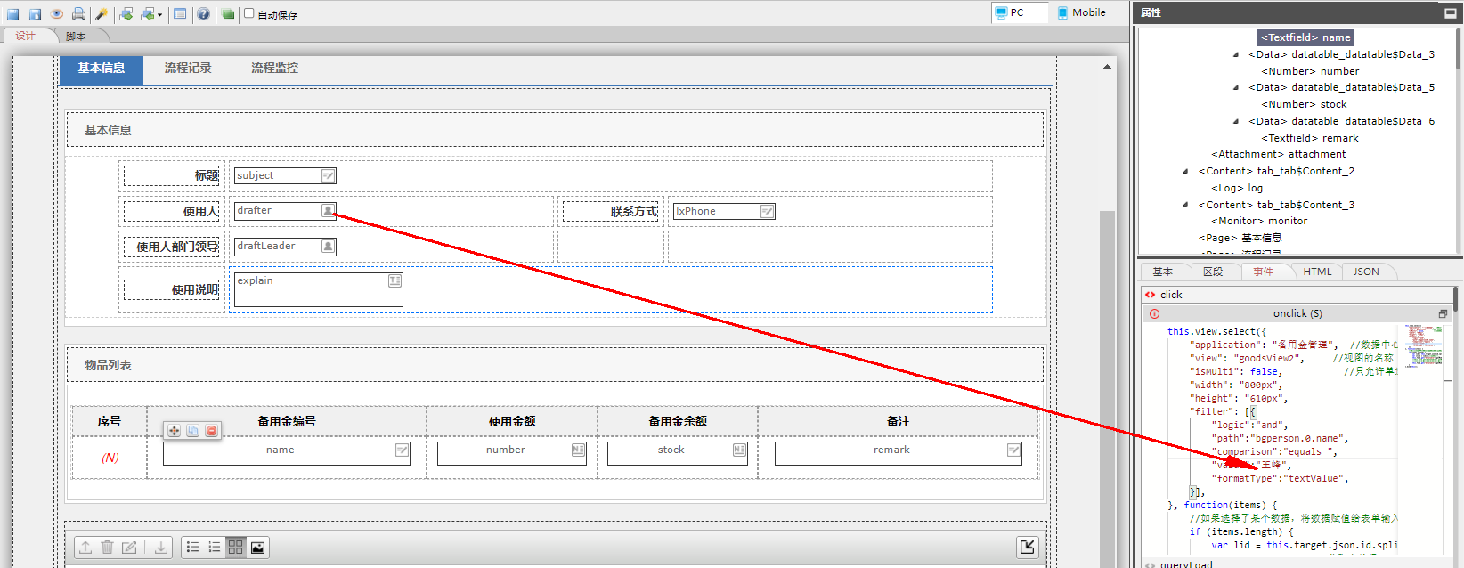Select <Textfield> remark tree node

[1310, 138]
